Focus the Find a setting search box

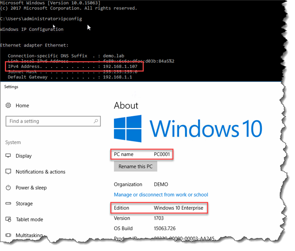coord(53,121)
